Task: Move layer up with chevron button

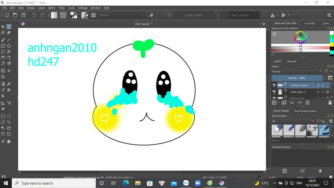Action: (300, 103)
